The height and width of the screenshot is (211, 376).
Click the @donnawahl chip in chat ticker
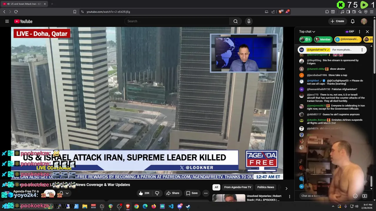348,39
